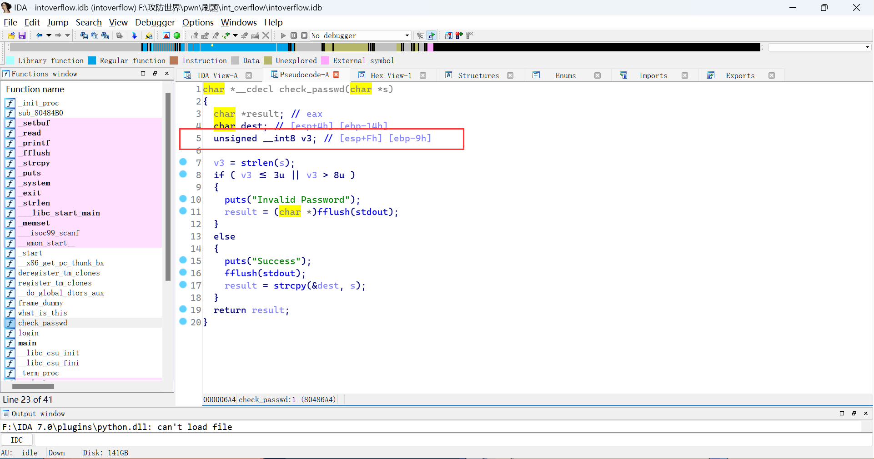Click the red warning triangle icon

[166, 35]
